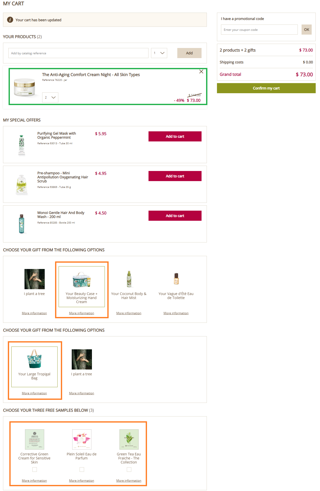Remove the Anti-Aging Comfort Cream from cart
Screen dimensions: 320x491
(x=201, y=71)
